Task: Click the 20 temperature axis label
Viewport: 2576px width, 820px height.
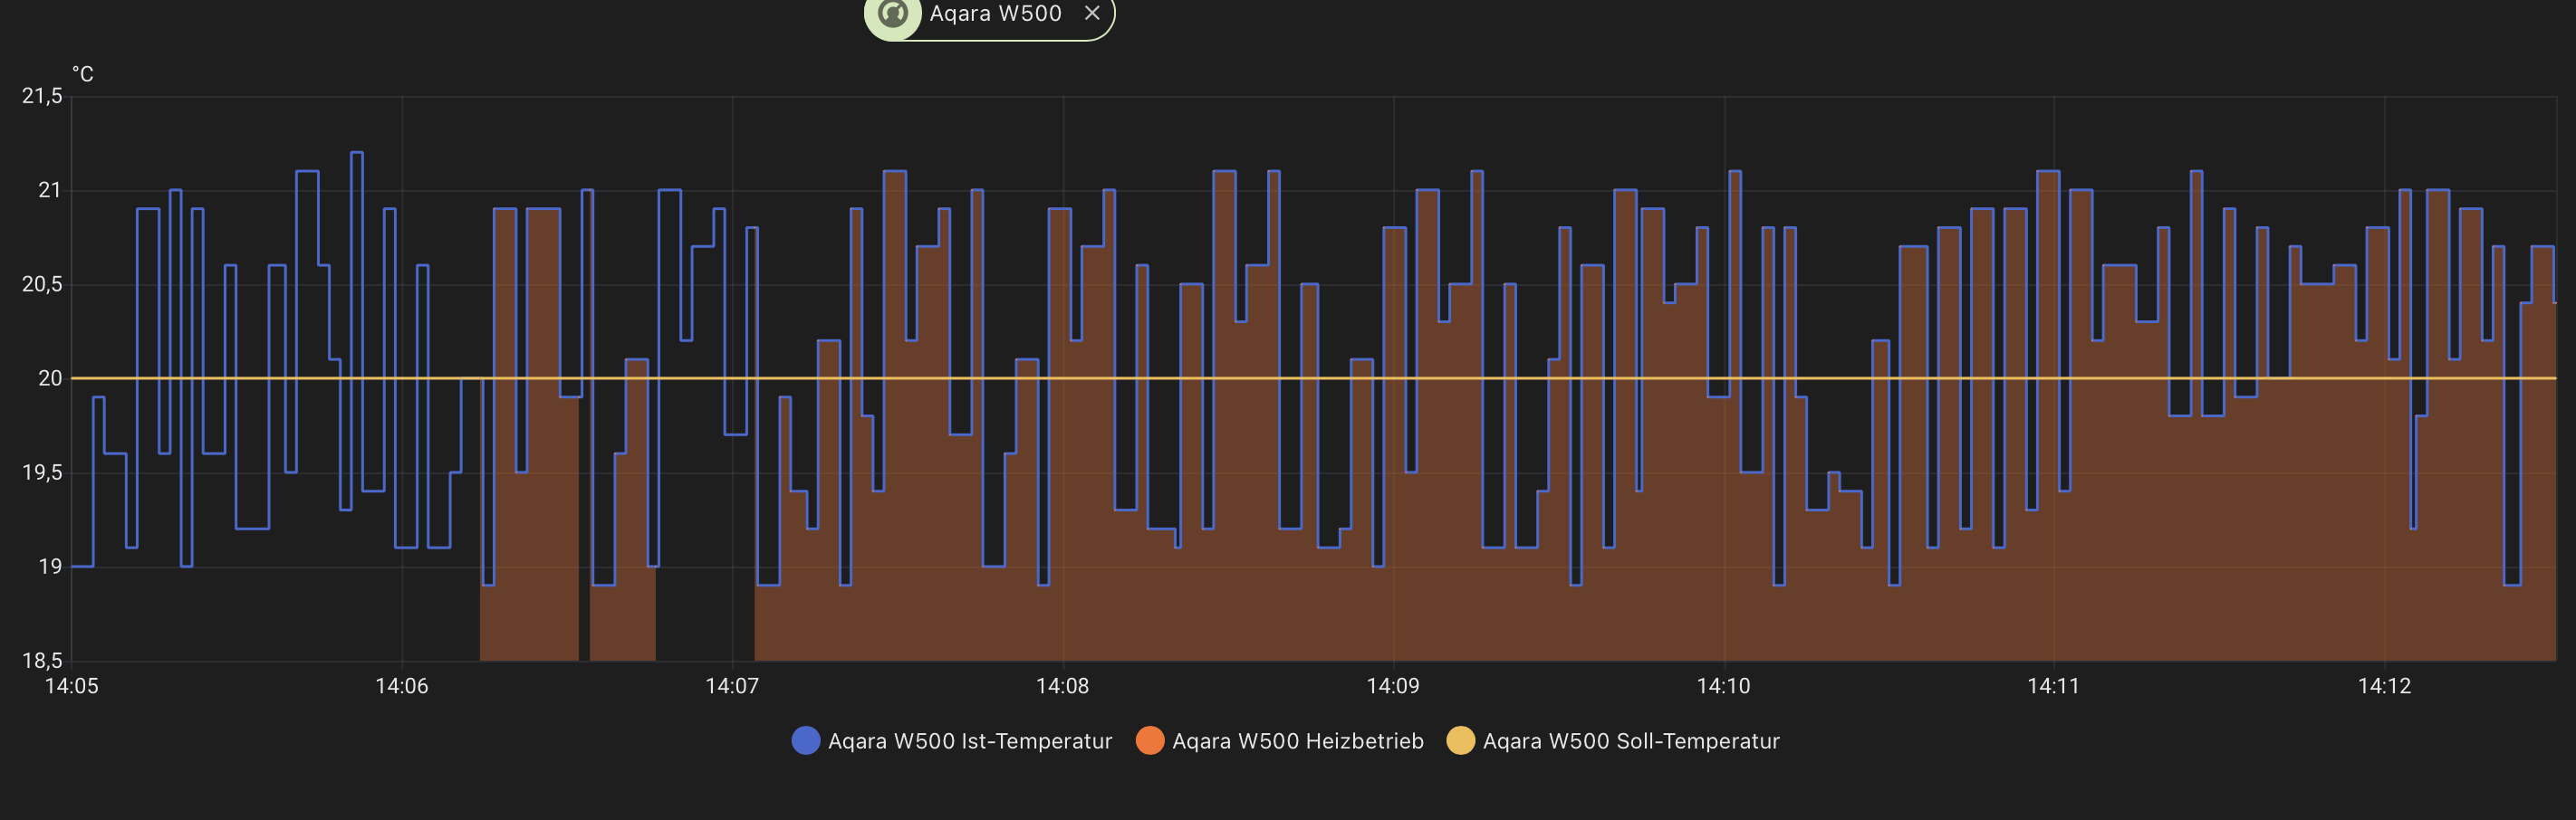Action: (50, 378)
